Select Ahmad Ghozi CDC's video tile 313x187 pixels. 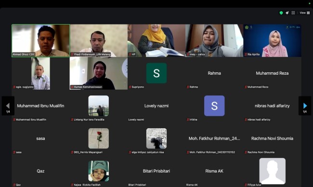41,40
